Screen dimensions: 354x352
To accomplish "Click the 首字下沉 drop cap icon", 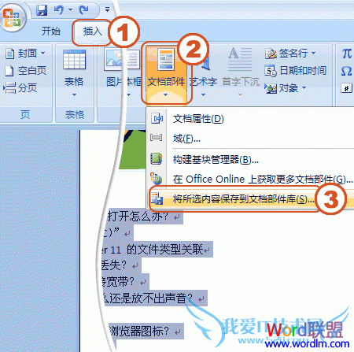I will coord(240,60).
